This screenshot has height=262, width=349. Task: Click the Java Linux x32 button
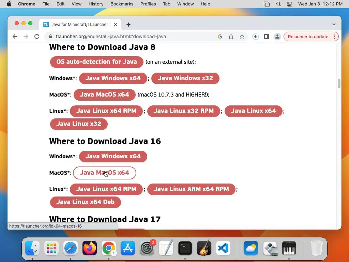79,124
